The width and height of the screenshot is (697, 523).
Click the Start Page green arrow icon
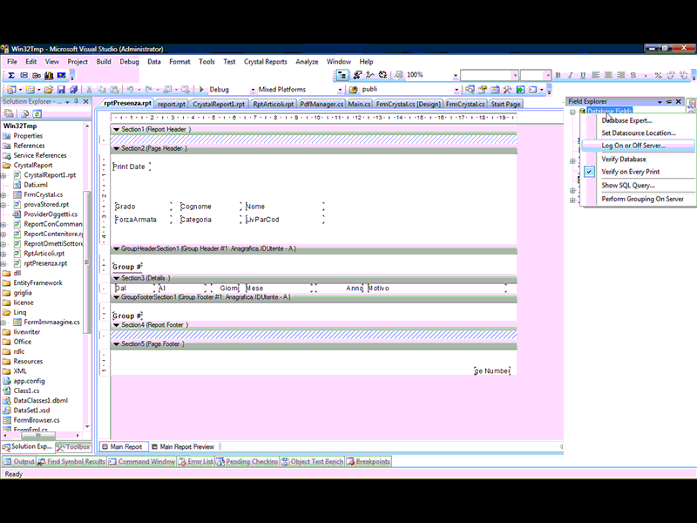pyautogui.click(x=520, y=90)
